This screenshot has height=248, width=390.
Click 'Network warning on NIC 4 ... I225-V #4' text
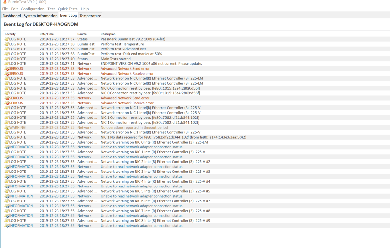[155, 181]
